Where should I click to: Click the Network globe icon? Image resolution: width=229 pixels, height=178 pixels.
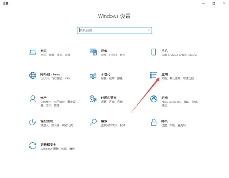click(33, 75)
